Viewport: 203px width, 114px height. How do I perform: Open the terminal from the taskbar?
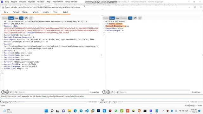(145, 111)
